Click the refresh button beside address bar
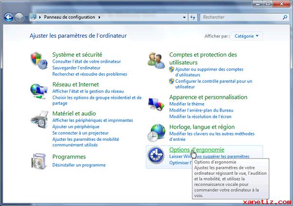 [193, 17]
